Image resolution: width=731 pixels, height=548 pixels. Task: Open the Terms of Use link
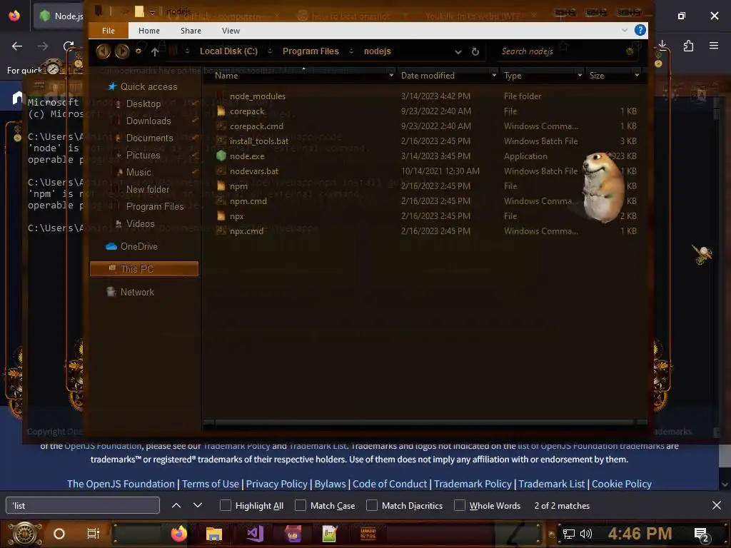211,484
